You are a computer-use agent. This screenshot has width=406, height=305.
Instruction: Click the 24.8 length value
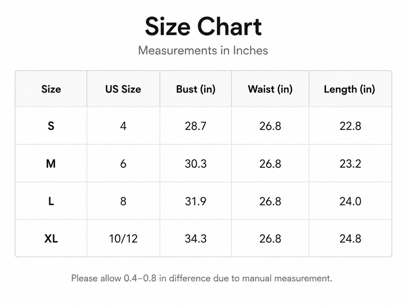(x=350, y=239)
